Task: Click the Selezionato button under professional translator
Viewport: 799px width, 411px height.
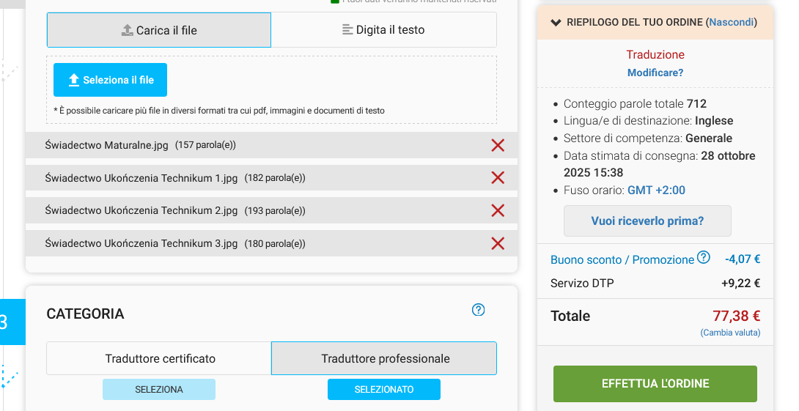Action: tap(383, 390)
